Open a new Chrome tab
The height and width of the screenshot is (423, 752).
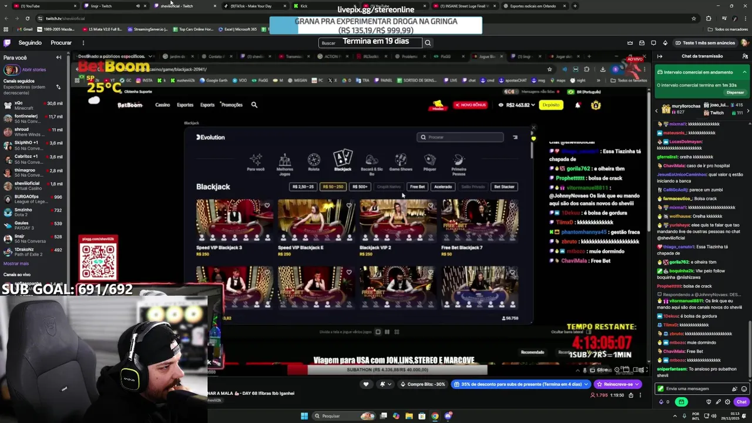[x=575, y=6]
